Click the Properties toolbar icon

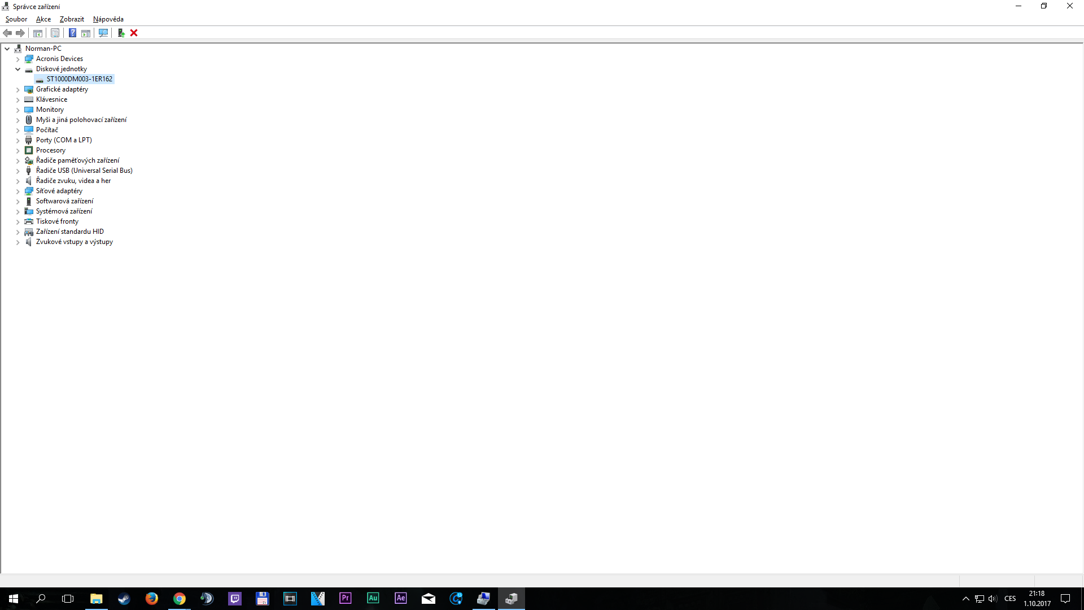click(x=55, y=33)
